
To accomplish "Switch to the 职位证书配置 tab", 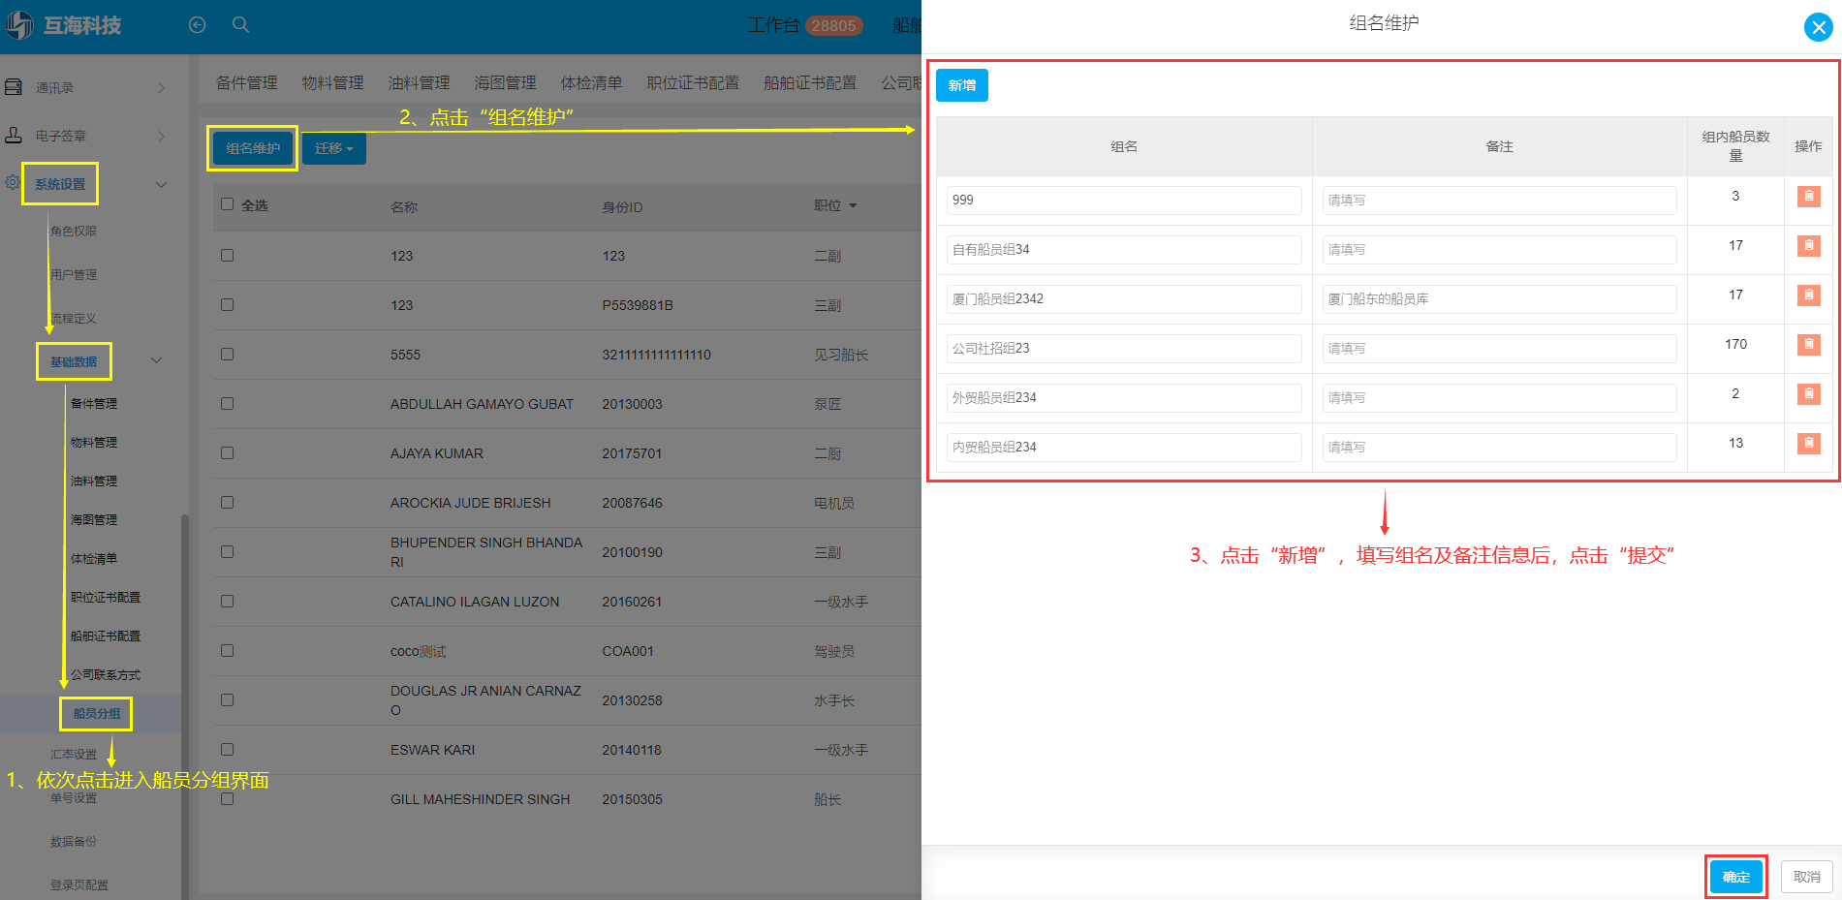I will [693, 83].
